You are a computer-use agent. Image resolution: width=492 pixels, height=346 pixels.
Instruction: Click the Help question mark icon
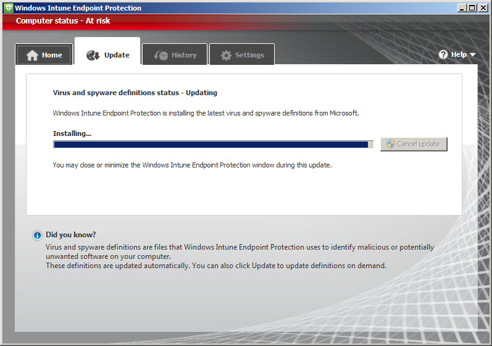pyautogui.click(x=443, y=54)
